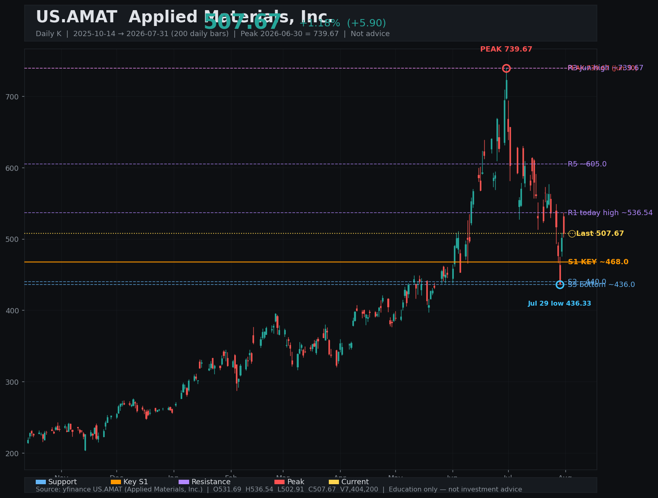The width and height of the screenshot is (658, 498).
Task: Click the "Peak" legend label
Action: click(x=296, y=482)
